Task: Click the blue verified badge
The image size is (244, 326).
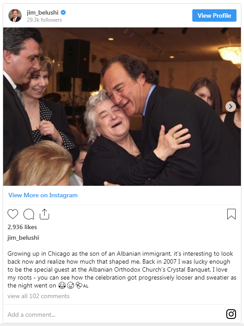Action: [63, 12]
